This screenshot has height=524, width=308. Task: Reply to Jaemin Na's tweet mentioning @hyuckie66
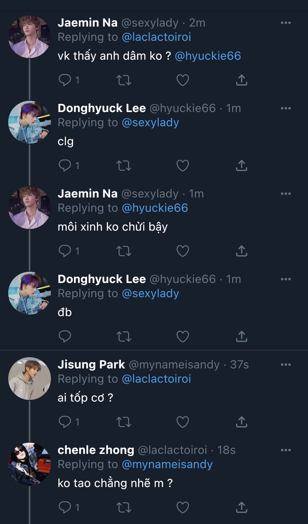click(65, 80)
